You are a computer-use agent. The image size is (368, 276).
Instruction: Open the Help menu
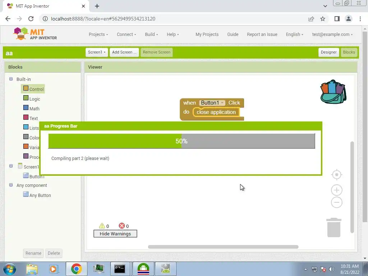tap(173, 34)
